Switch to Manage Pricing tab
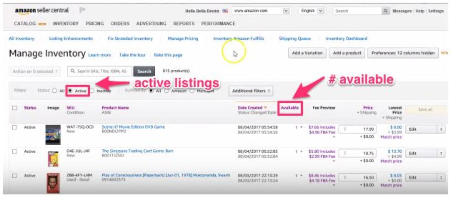452x200 pixels. pyautogui.click(x=183, y=38)
